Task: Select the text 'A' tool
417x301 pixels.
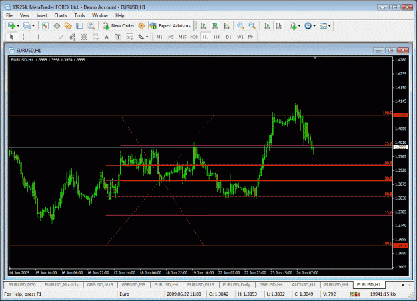Action: point(107,37)
